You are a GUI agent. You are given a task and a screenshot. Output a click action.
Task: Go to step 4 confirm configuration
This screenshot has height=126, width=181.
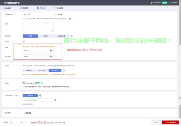click(59, 8)
